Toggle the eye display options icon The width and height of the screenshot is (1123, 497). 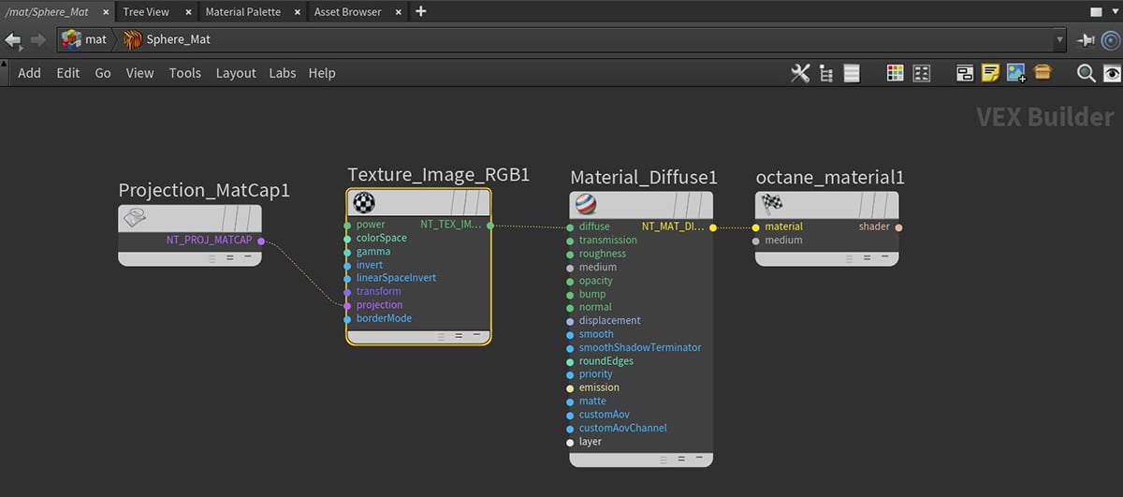coord(1111,73)
